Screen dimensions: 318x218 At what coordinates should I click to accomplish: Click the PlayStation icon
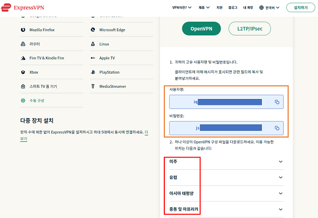click(x=93, y=72)
